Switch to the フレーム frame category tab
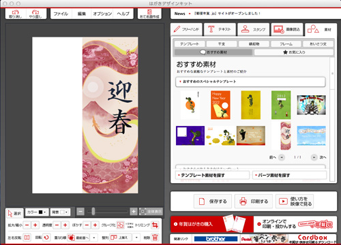The width and height of the screenshot is (341, 245). tap(286, 44)
